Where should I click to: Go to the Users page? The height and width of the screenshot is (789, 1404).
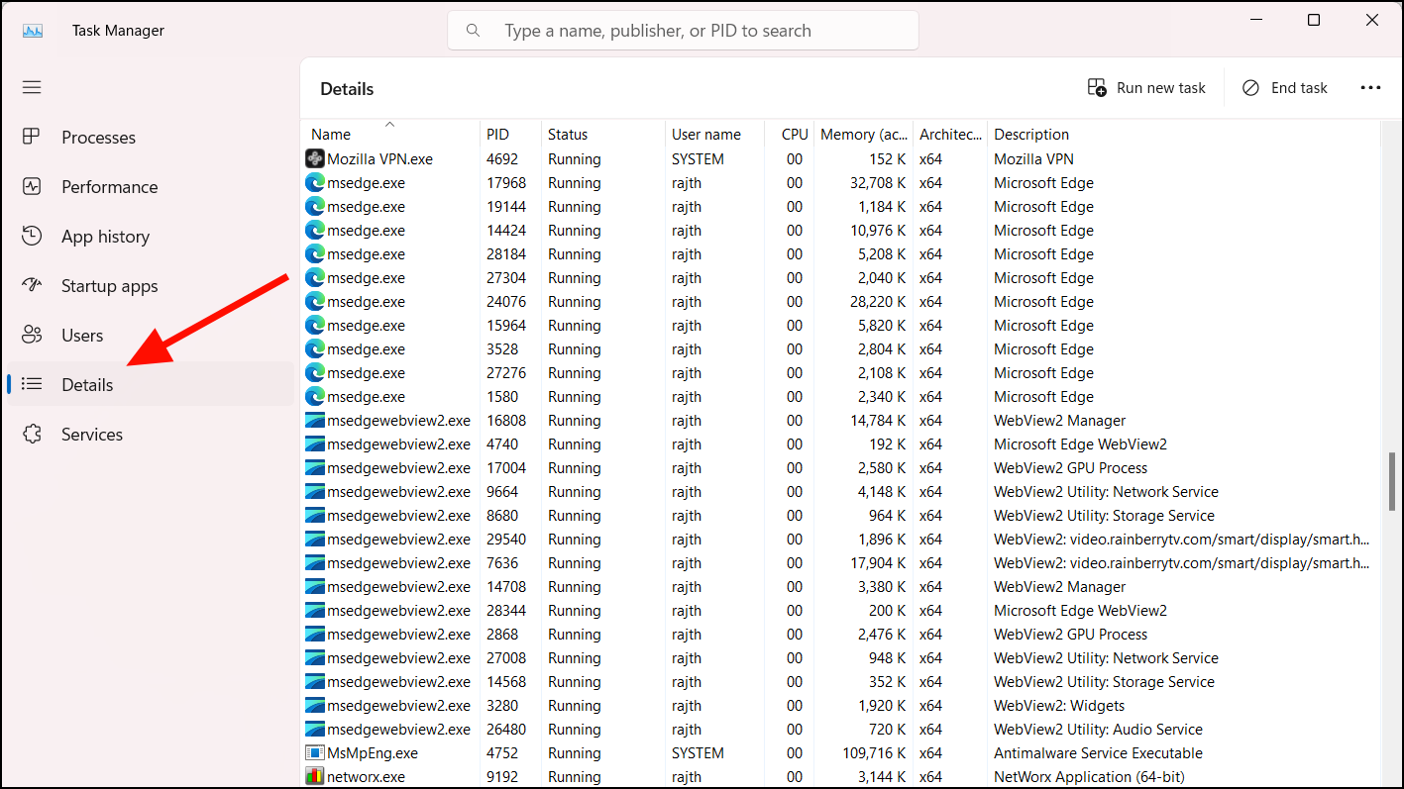[x=151, y=336]
